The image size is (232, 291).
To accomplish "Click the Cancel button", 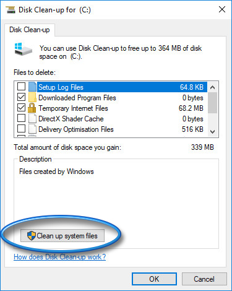I will [x=204, y=279].
